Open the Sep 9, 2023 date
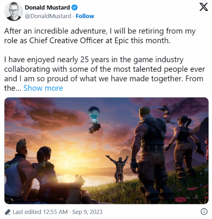212x219 pixels. [87, 212]
